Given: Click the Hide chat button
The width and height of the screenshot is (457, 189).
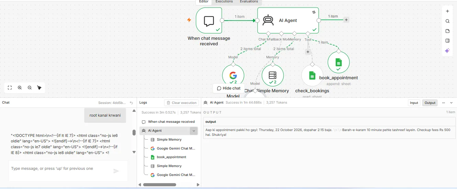Looking at the screenshot, I should [229, 88].
